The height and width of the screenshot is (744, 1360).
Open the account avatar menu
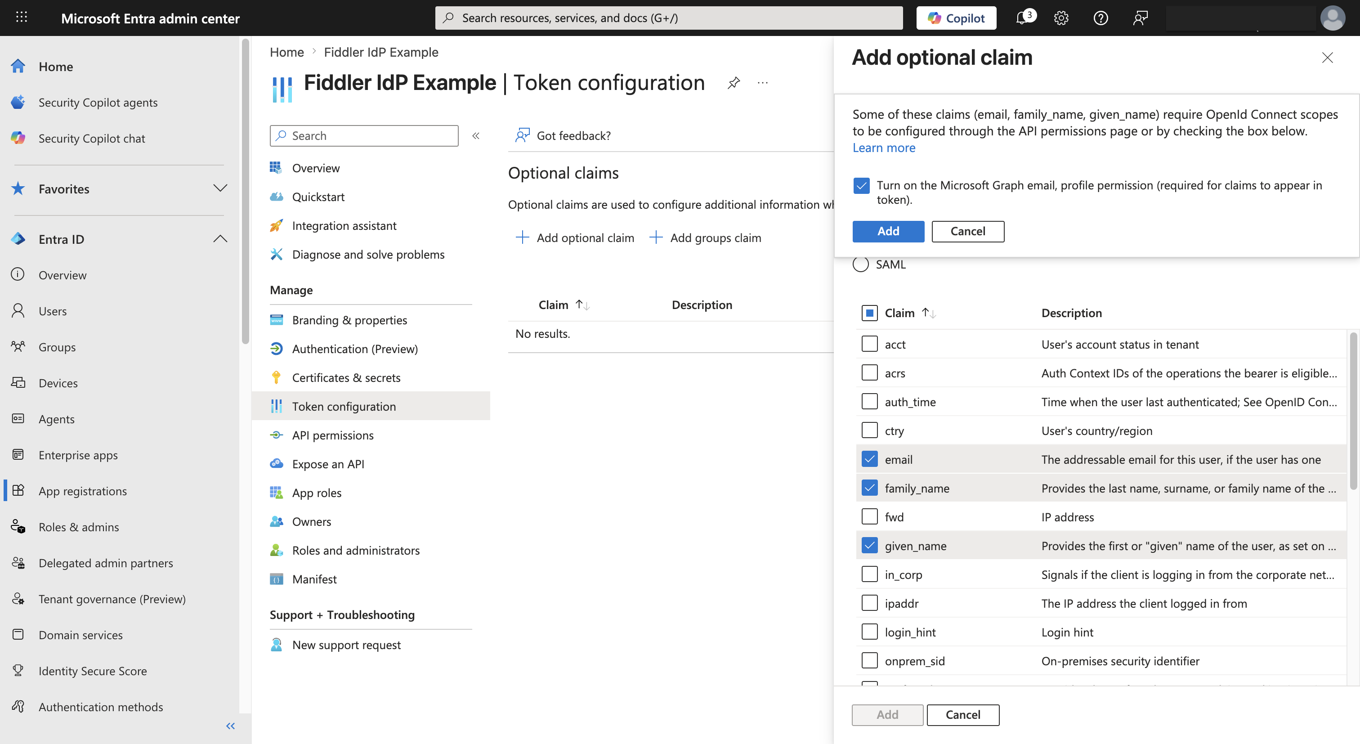(x=1333, y=18)
